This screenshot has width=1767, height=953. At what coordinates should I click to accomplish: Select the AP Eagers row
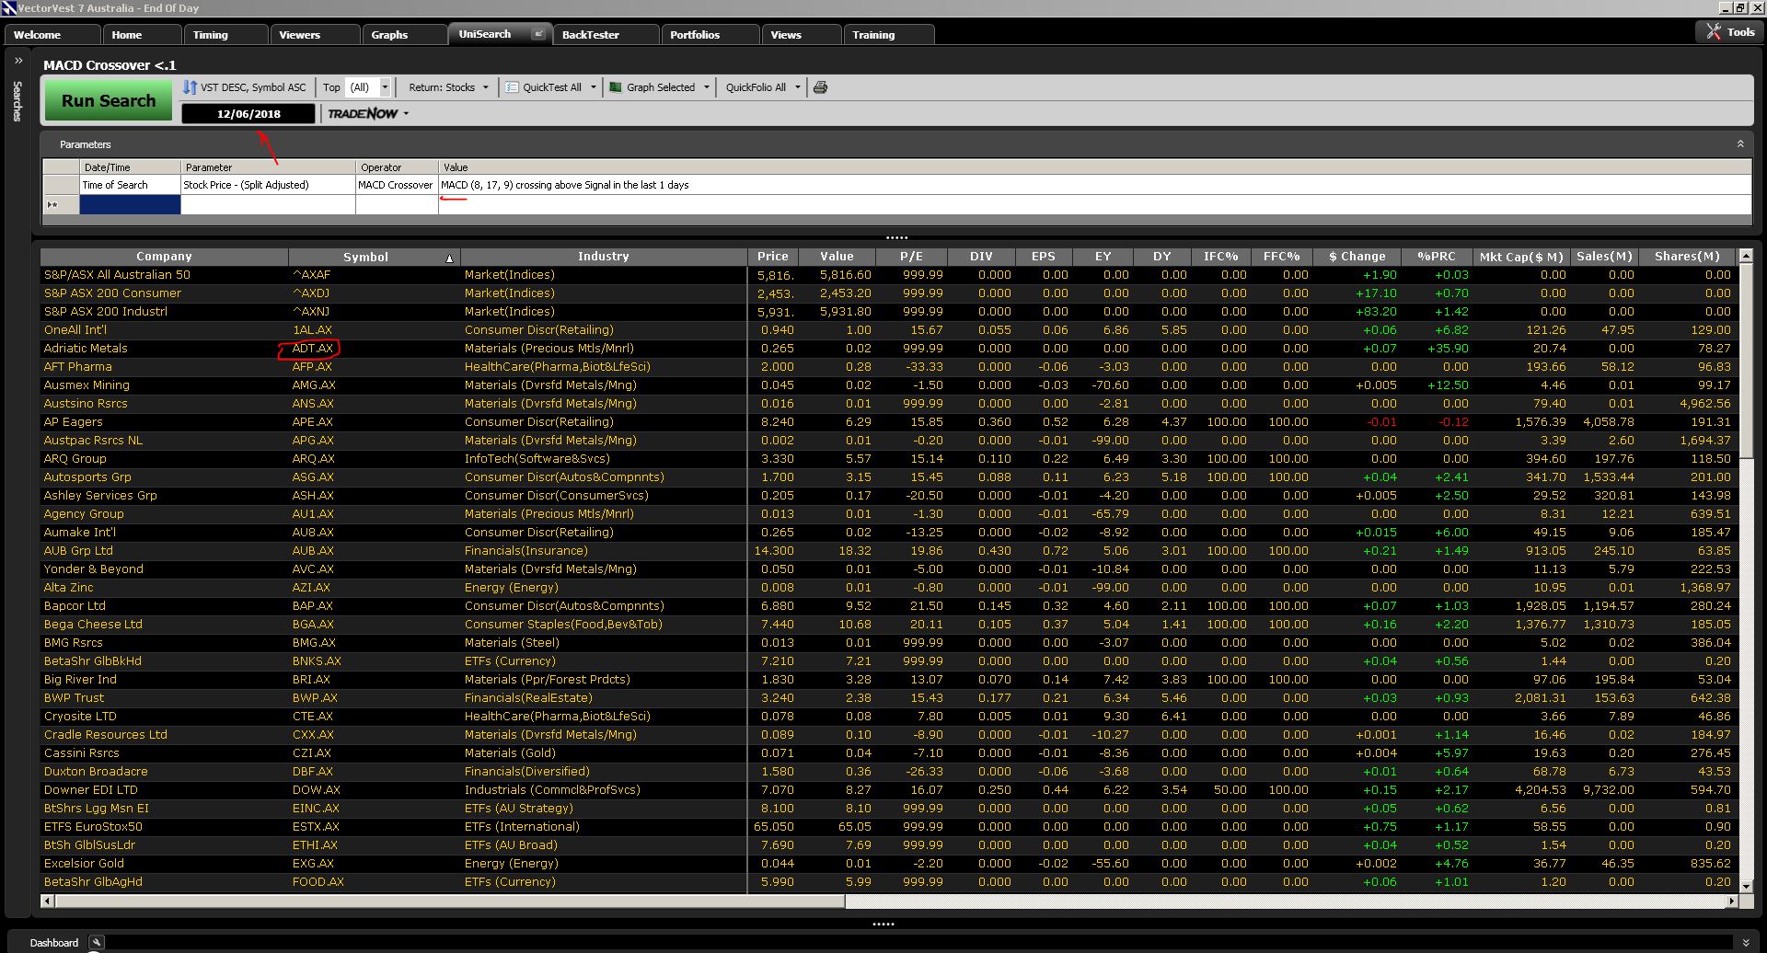pos(890,422)
